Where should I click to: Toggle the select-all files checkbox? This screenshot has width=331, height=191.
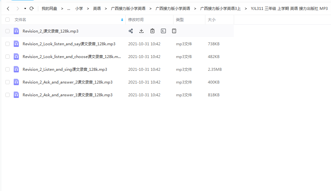(8, 20)
